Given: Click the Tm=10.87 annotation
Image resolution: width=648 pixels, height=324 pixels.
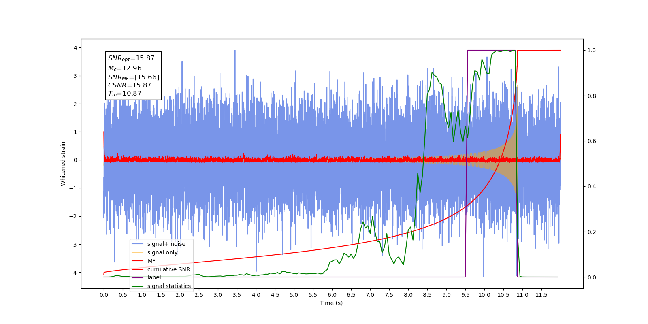Looking at the screenshot, I should coord(125,94).
